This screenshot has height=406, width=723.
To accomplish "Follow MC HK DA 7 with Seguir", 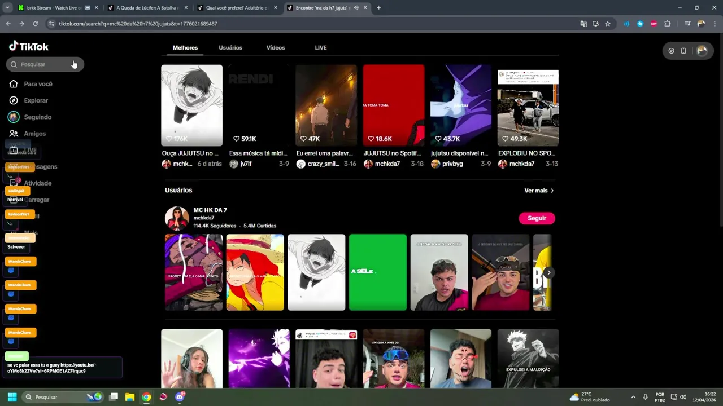I will pyautogui.click(x=537, y=218).
